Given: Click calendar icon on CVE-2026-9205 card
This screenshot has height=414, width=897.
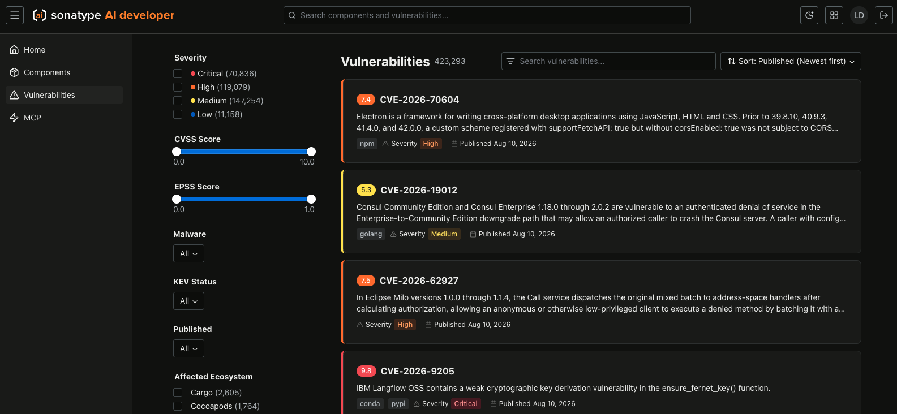Looking at the screenshot, I should click(493, 404).
